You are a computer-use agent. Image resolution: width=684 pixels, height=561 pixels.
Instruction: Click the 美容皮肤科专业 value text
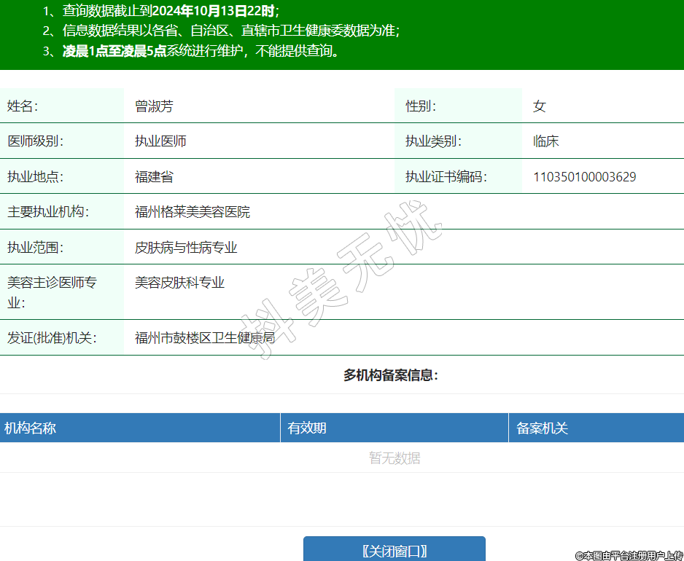pos(179,283)
